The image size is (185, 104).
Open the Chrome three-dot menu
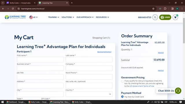[182, 9]
